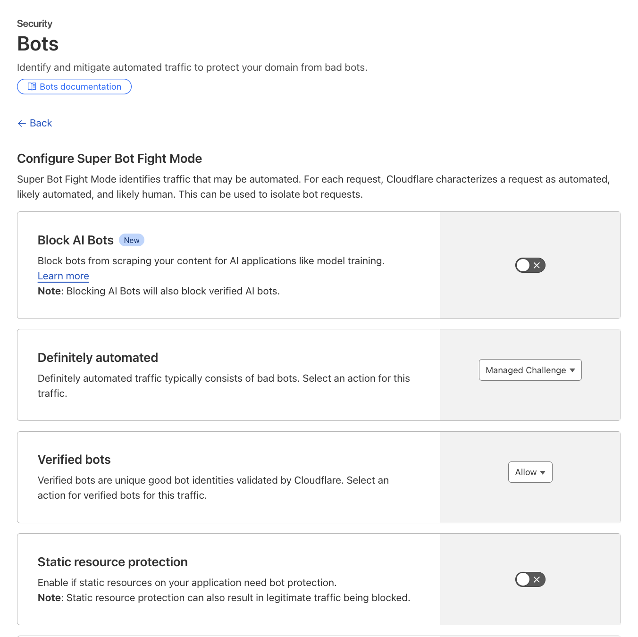Image resolution: width=638 pixels, height=637 pixels.
Task: Follow the Learn more link
Action: [63, 276]
